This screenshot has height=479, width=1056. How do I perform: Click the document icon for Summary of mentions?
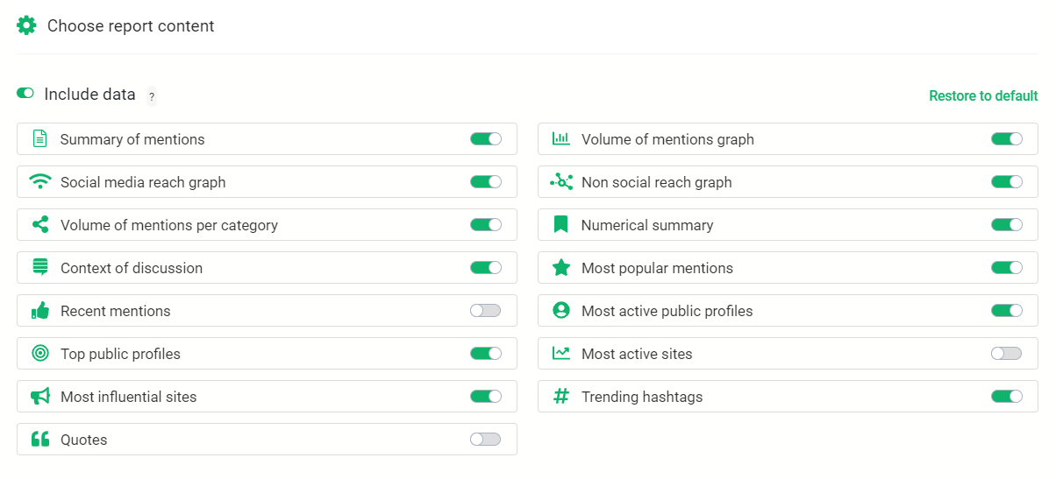click(39, 139)
